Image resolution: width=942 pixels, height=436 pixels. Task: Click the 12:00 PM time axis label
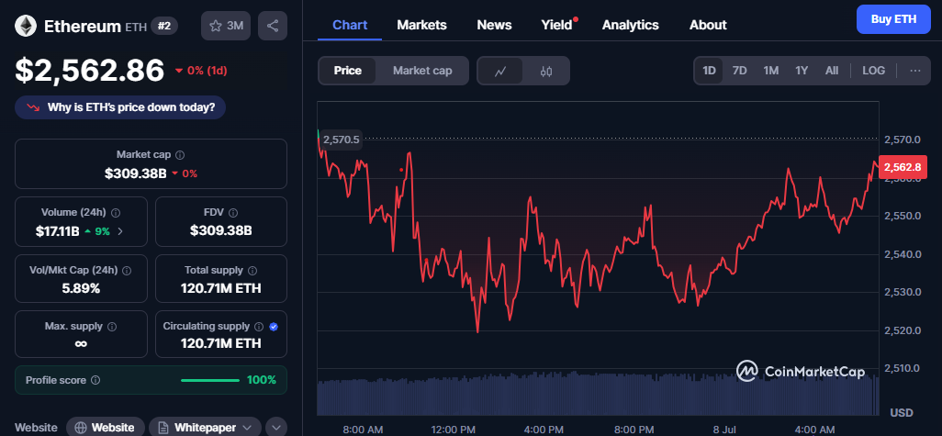(x=453, y=430)
